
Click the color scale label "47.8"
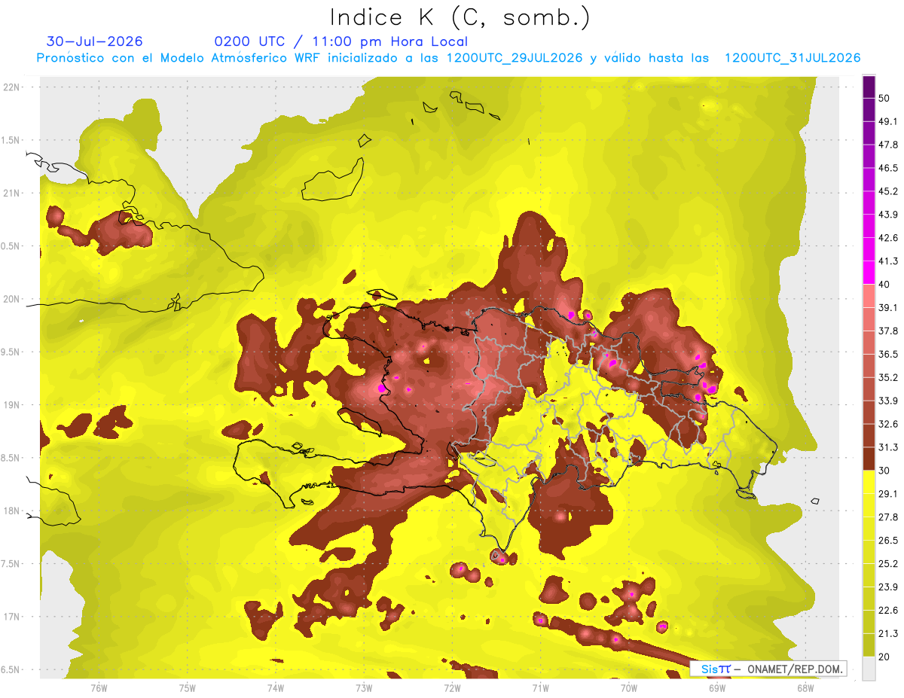tap(888, 145)
